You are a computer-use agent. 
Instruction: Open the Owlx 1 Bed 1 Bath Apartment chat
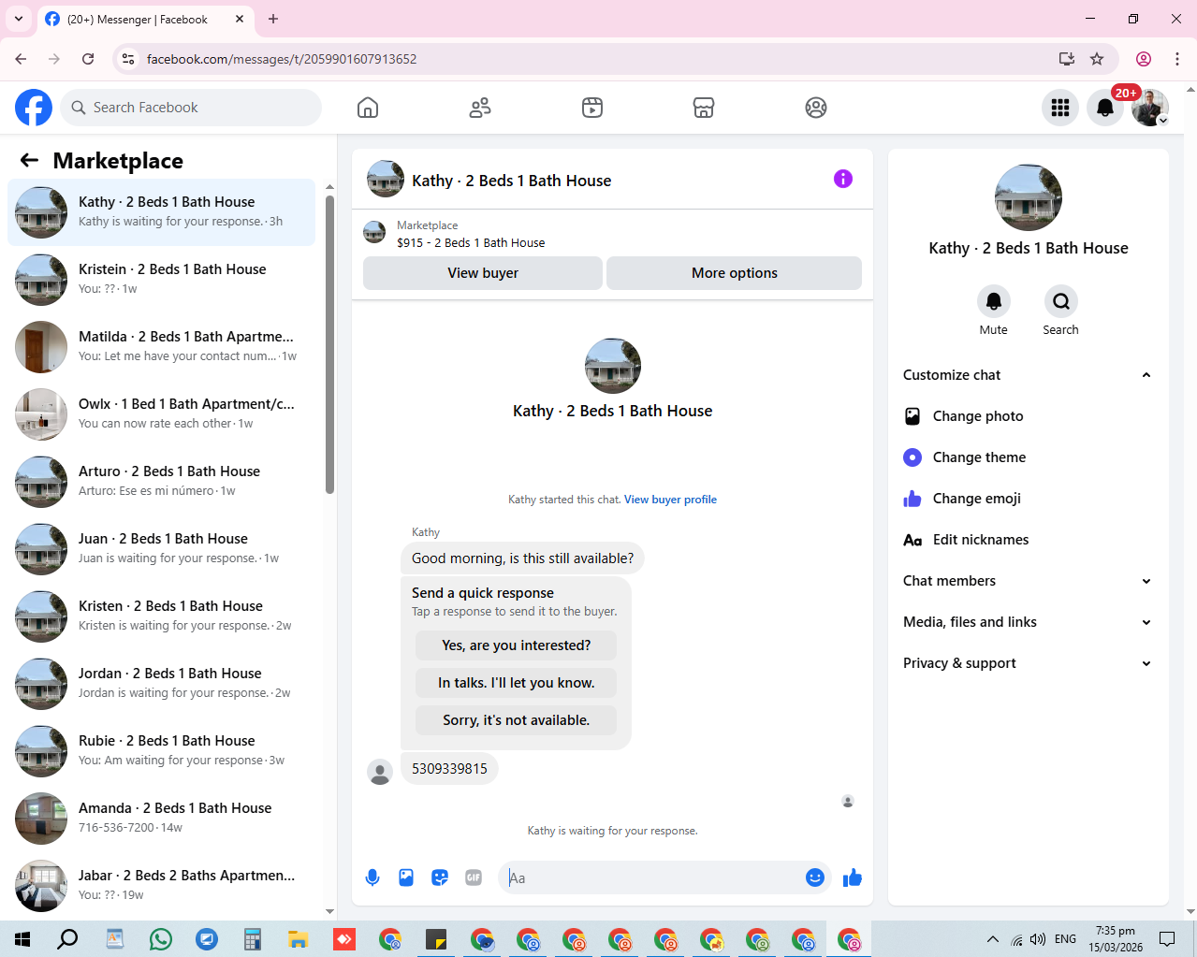[162, 414]
